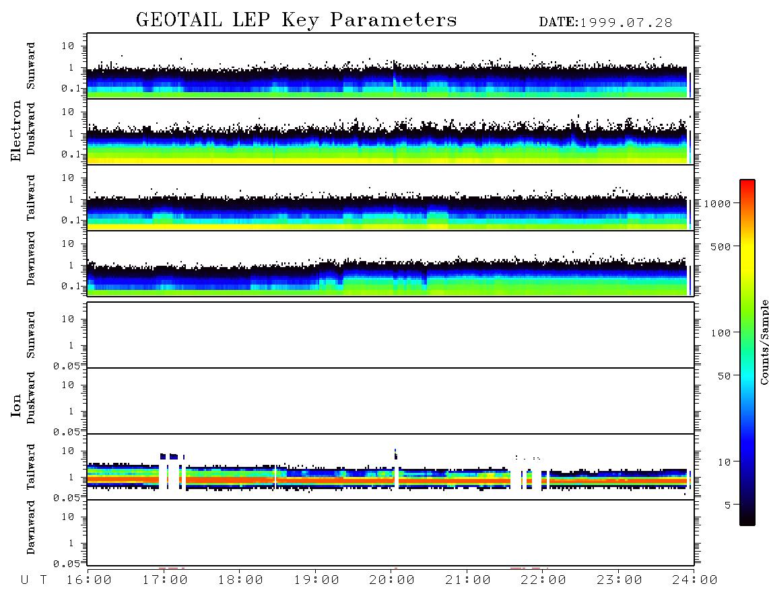
Task: Click the Electron 'Tailward' panel label
Action: tap(31, 198)
